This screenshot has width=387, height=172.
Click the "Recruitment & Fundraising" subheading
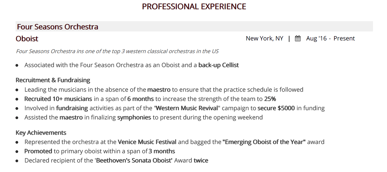pyautogui.click(x=53, y=80)
